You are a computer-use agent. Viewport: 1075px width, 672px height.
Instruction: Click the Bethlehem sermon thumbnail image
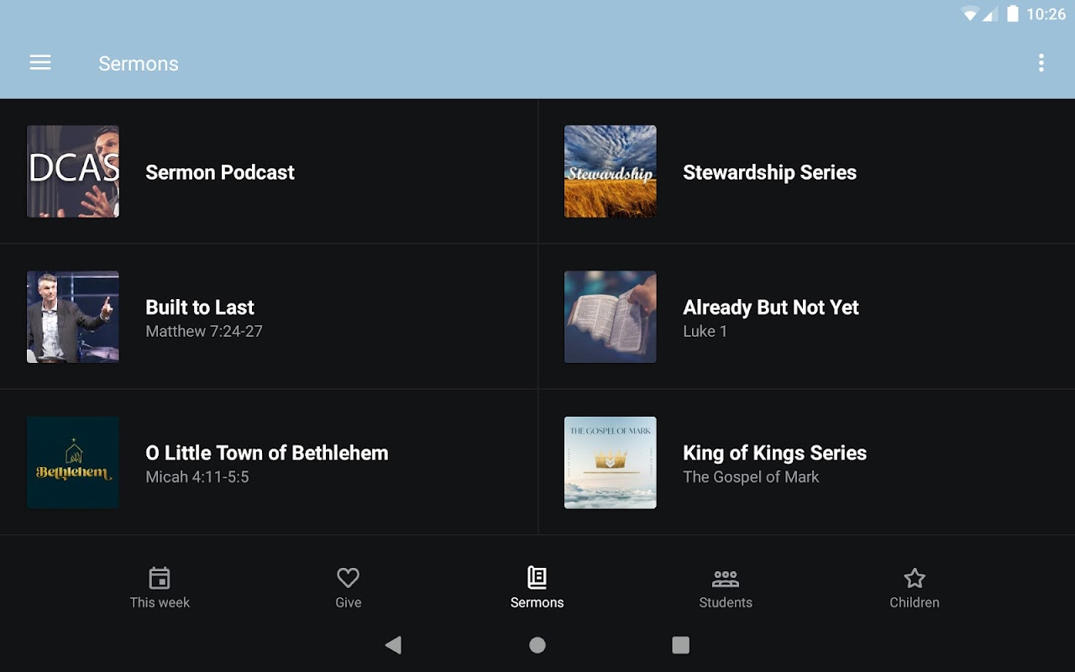pos(73,462)
